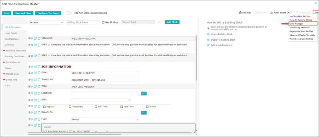Delete the Valid until building block
This screenshot has width=319, height=137.
[39, 38]
